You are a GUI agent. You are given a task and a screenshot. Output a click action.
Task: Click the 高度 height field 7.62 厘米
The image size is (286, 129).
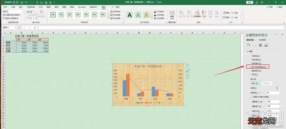click(x=236, y=13)
